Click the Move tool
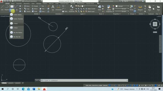Screen dimensions: 163x91 [27, 6]
